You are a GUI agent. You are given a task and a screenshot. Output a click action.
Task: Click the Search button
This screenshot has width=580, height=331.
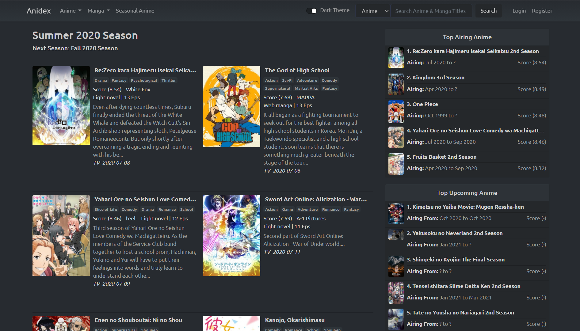coord(488,11)
